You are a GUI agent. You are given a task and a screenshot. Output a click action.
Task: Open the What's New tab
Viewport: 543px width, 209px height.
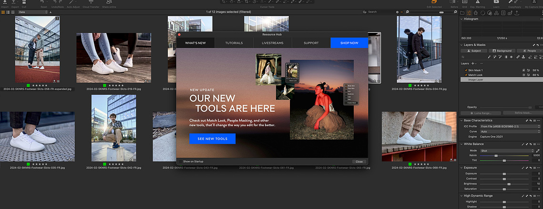tap(195, 43)
